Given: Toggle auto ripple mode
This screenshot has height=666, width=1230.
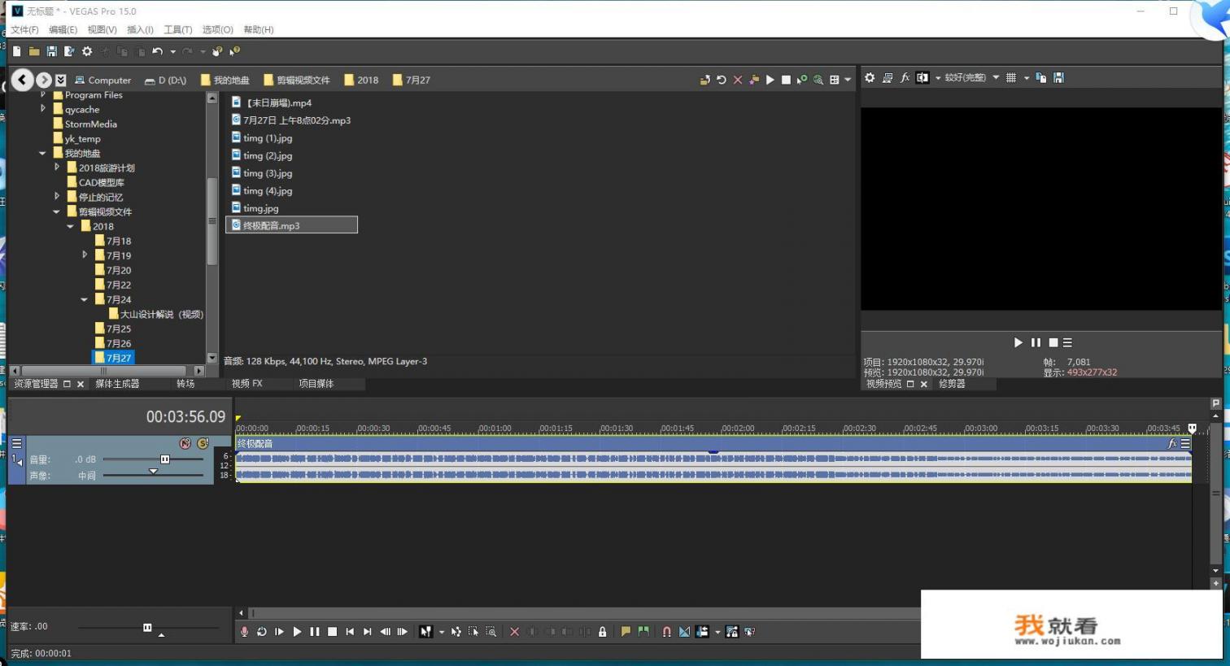Looking at the screenshot, I should pos(702,632).
